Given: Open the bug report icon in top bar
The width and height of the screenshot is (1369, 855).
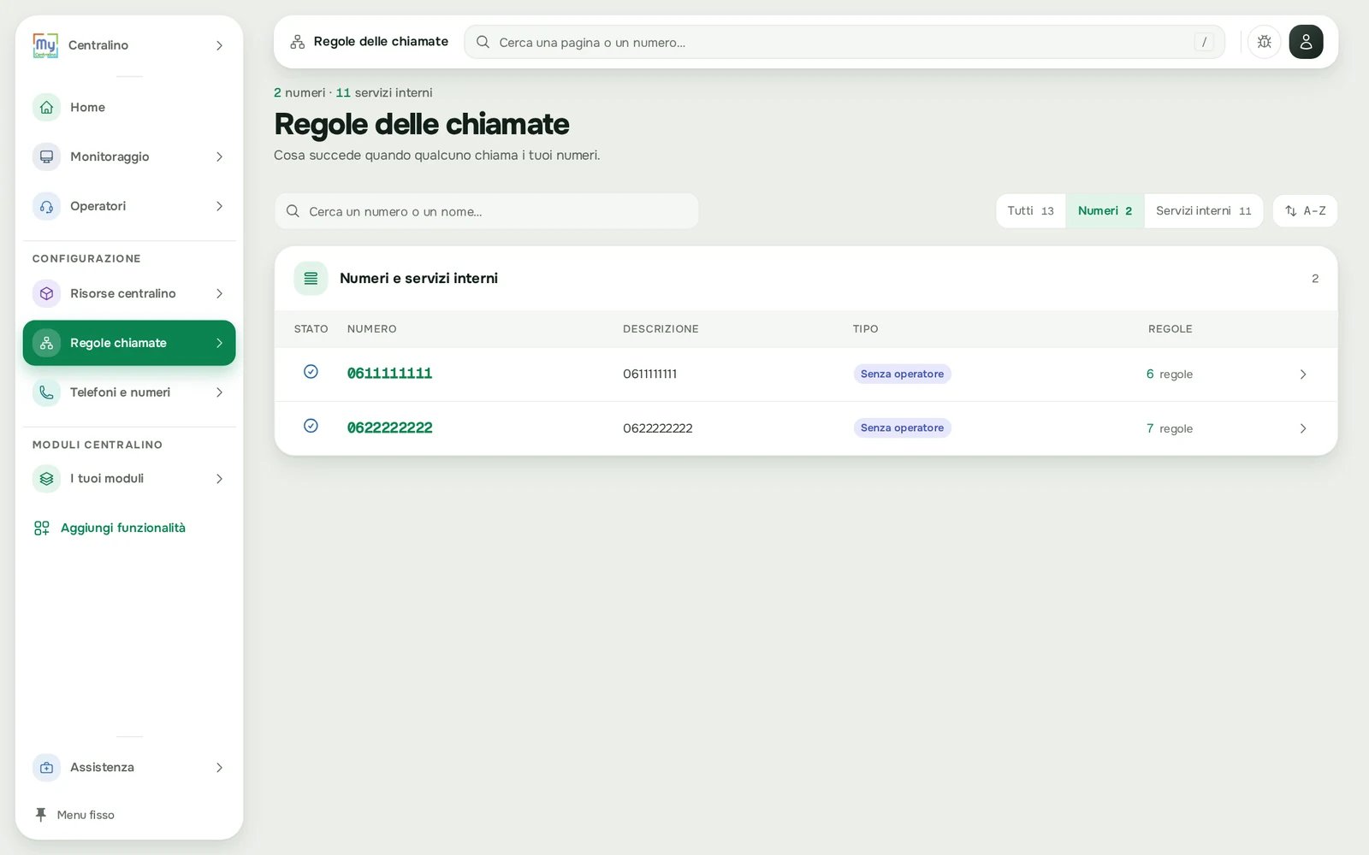Looking at the screenshot, I should point(1264,42).
